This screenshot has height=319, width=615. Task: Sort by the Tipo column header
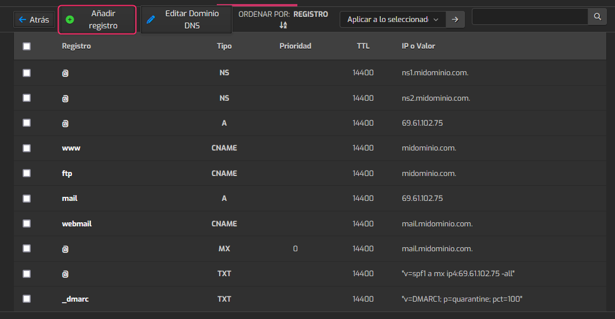(x=224, y=46)
